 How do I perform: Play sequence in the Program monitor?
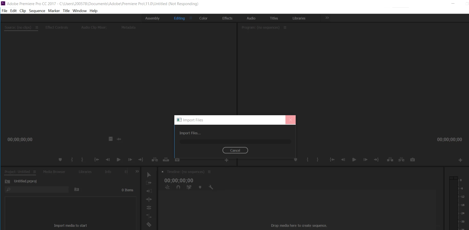click(354, 160)
